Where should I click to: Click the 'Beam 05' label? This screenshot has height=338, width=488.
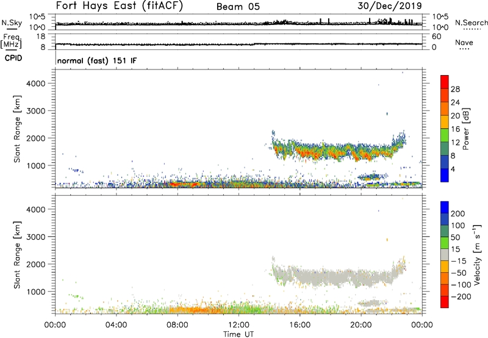coord(238,7)
